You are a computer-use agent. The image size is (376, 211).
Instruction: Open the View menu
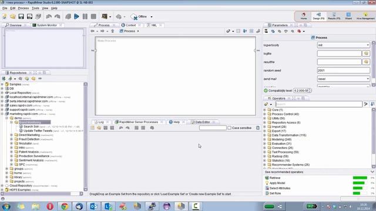(x=45, y=8)
